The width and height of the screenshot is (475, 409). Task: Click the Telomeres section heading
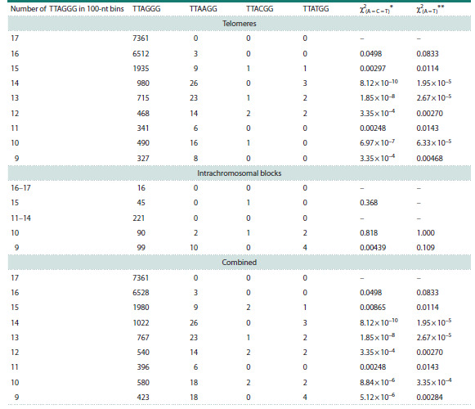pyautogui.click(x=240, y=24)
